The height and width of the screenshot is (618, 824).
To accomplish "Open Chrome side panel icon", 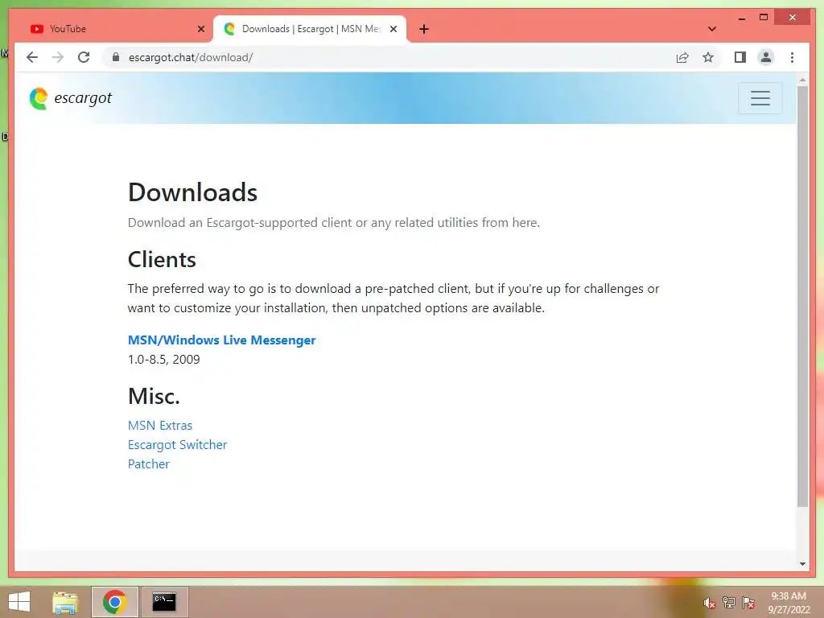I will 740,57.
